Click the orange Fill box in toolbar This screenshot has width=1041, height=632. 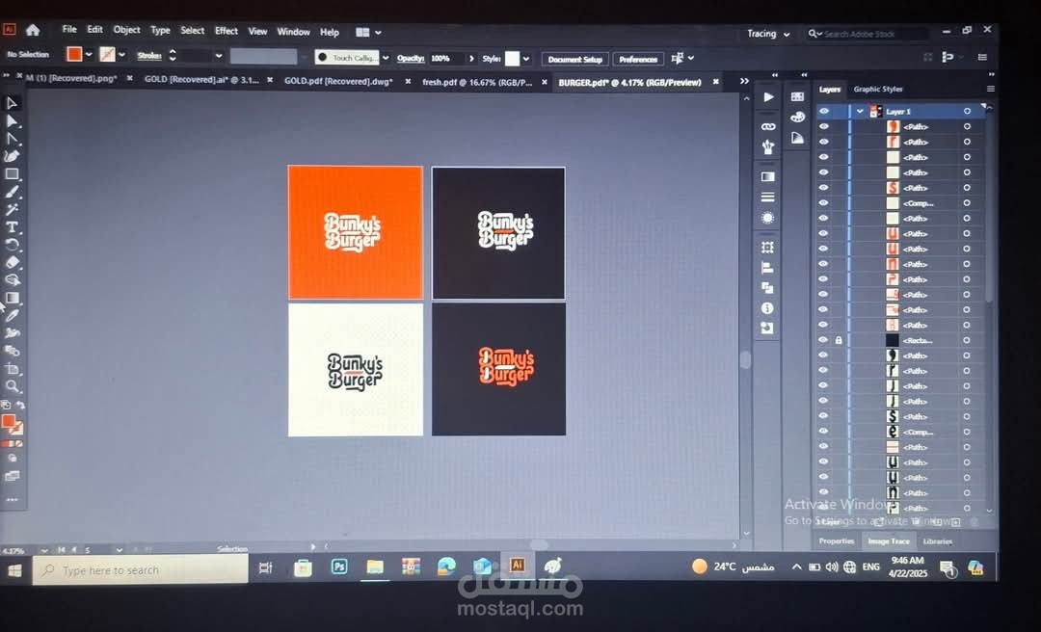pos(8,422)
